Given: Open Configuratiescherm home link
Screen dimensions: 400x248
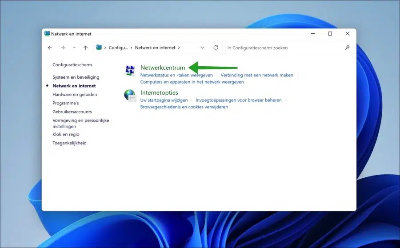Looking at the screenshot, I should point(72,65).
